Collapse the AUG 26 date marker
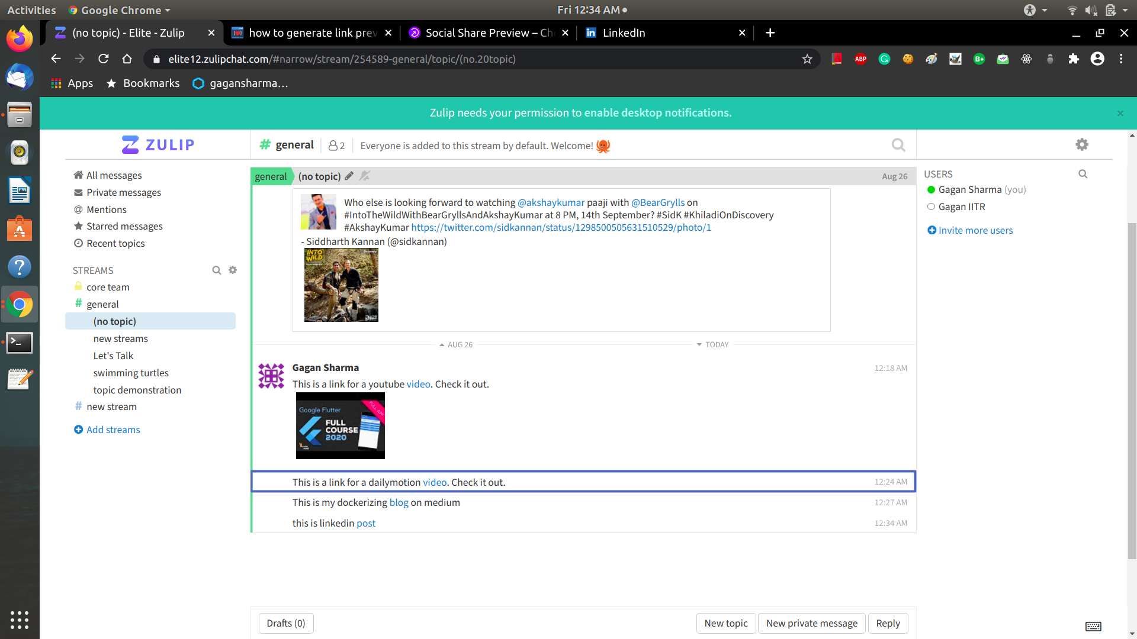1137x639 pixels. click(x=456, y=344)
